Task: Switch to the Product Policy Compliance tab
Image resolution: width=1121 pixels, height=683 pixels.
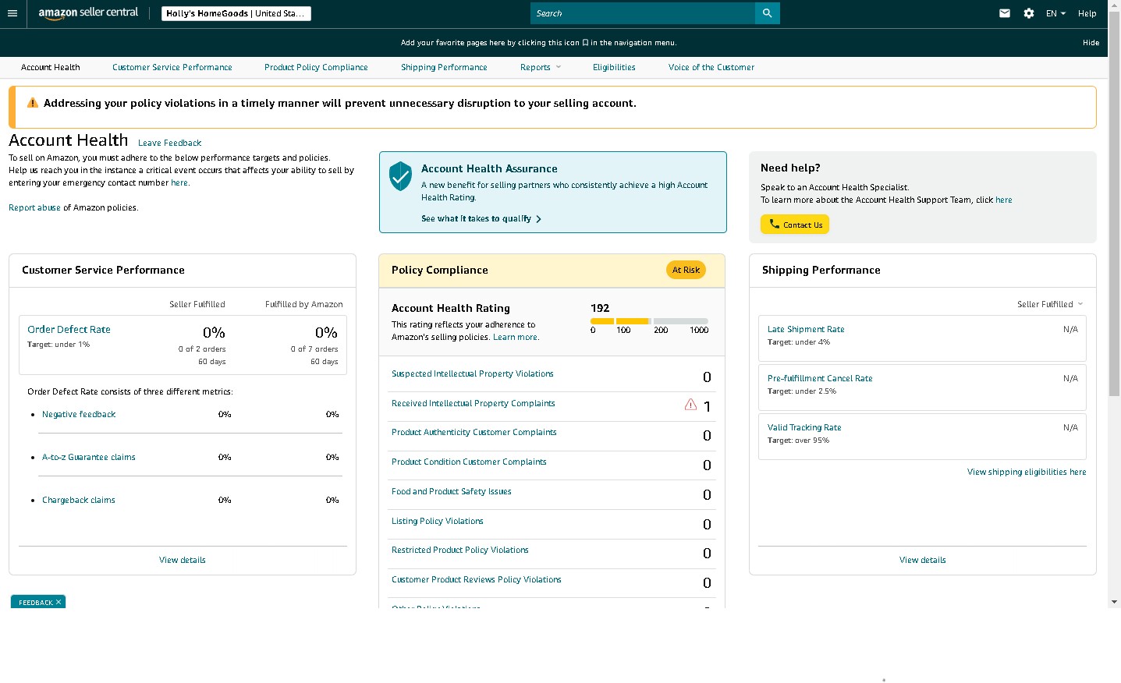Action: [x=316, y=68]
